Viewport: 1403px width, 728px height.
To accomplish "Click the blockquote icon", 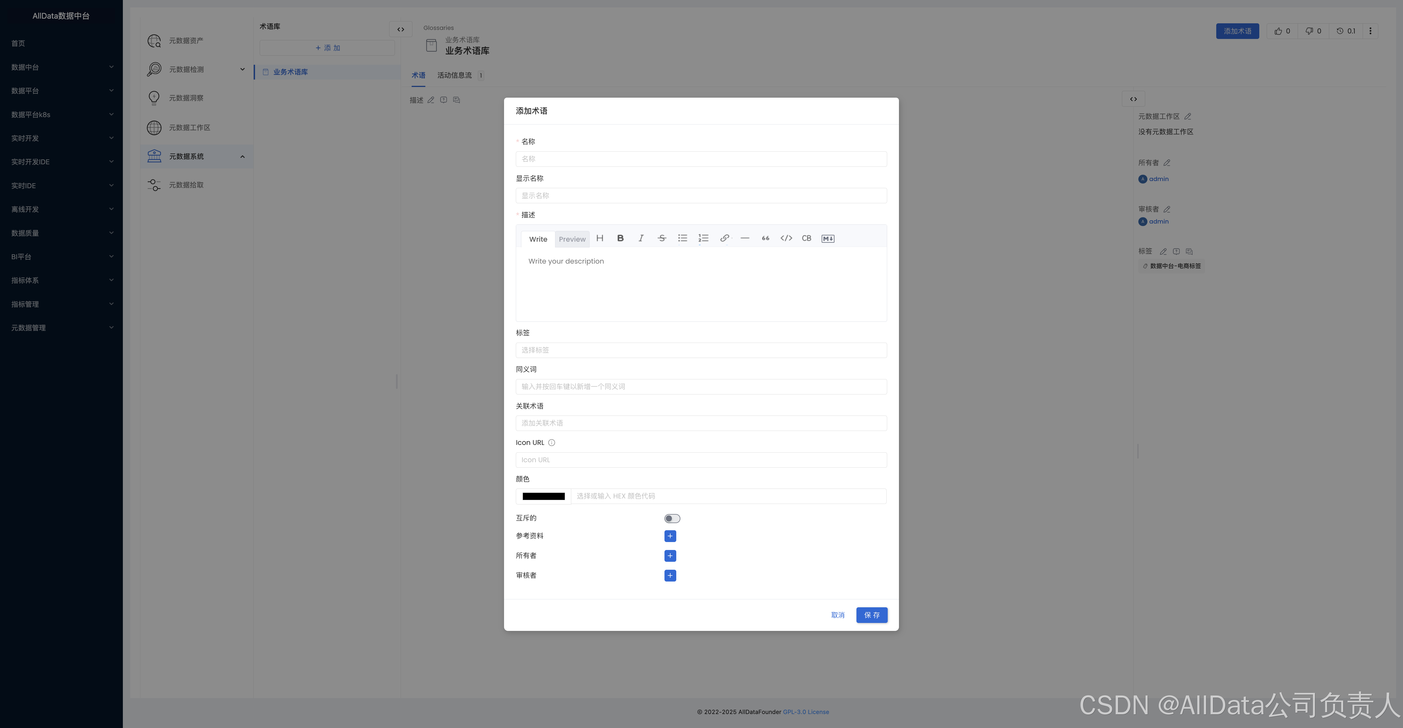I will (x=765, y=238).
